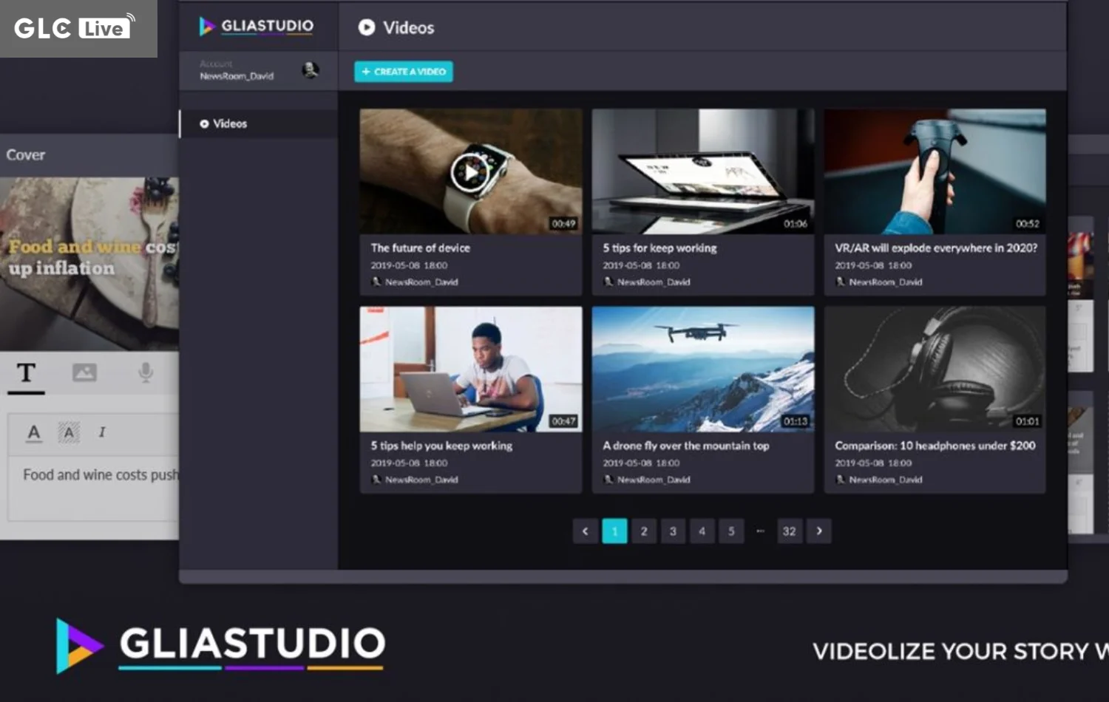Click the title 'The future of device'
Image resolution: width=1109 pixels, height=702 pixels.
[x=420, y=248]
